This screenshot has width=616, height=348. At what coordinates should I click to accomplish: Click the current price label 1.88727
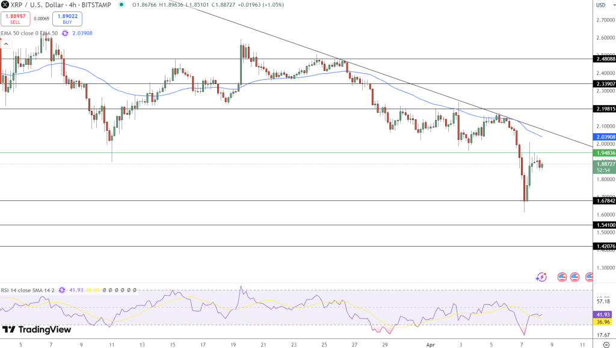(605, 164)
